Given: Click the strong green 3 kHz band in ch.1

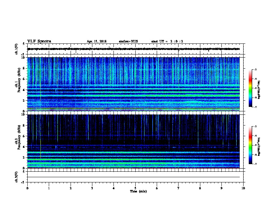Looking at the screenshot, I should pyautogui.click(x=134, y=96).
